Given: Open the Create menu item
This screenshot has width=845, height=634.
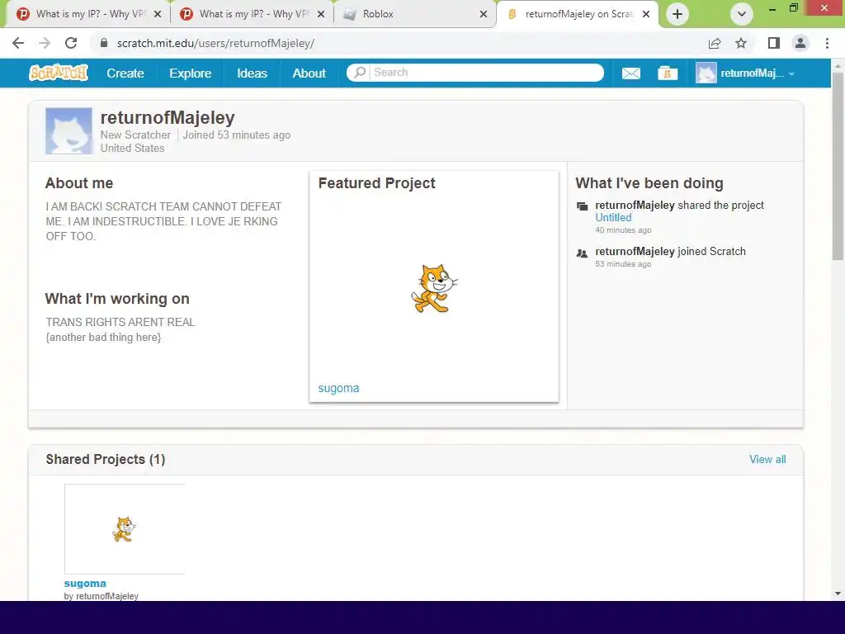Looking at the screenshot, I should pos(125,73).
